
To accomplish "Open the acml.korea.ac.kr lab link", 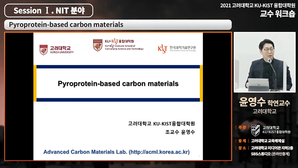I will click(117, 152).
